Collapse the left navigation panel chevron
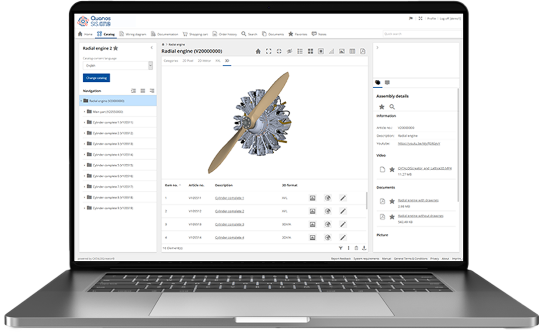The height and width of the screenshot is (333, 540). tap(152, 48)
